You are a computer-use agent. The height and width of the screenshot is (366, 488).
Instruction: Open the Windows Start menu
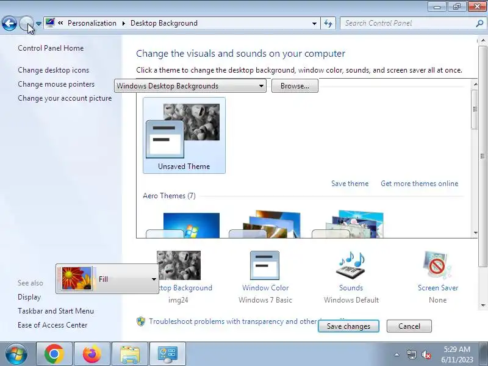point(16,354)
